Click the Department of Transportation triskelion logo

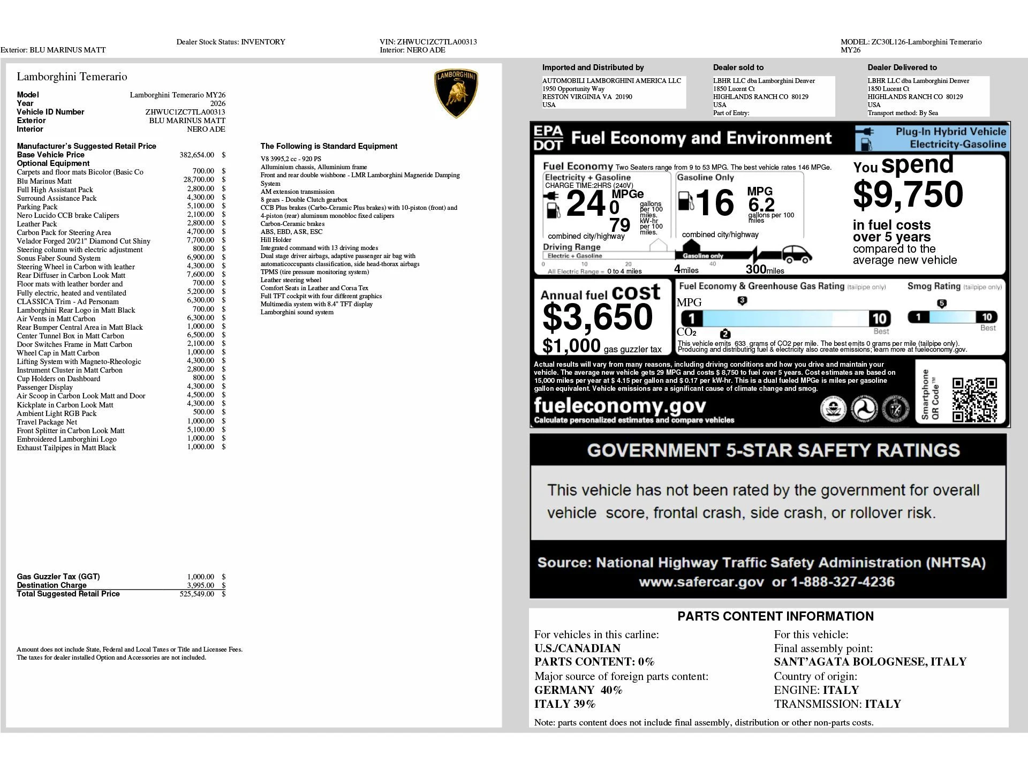[864, 408]
